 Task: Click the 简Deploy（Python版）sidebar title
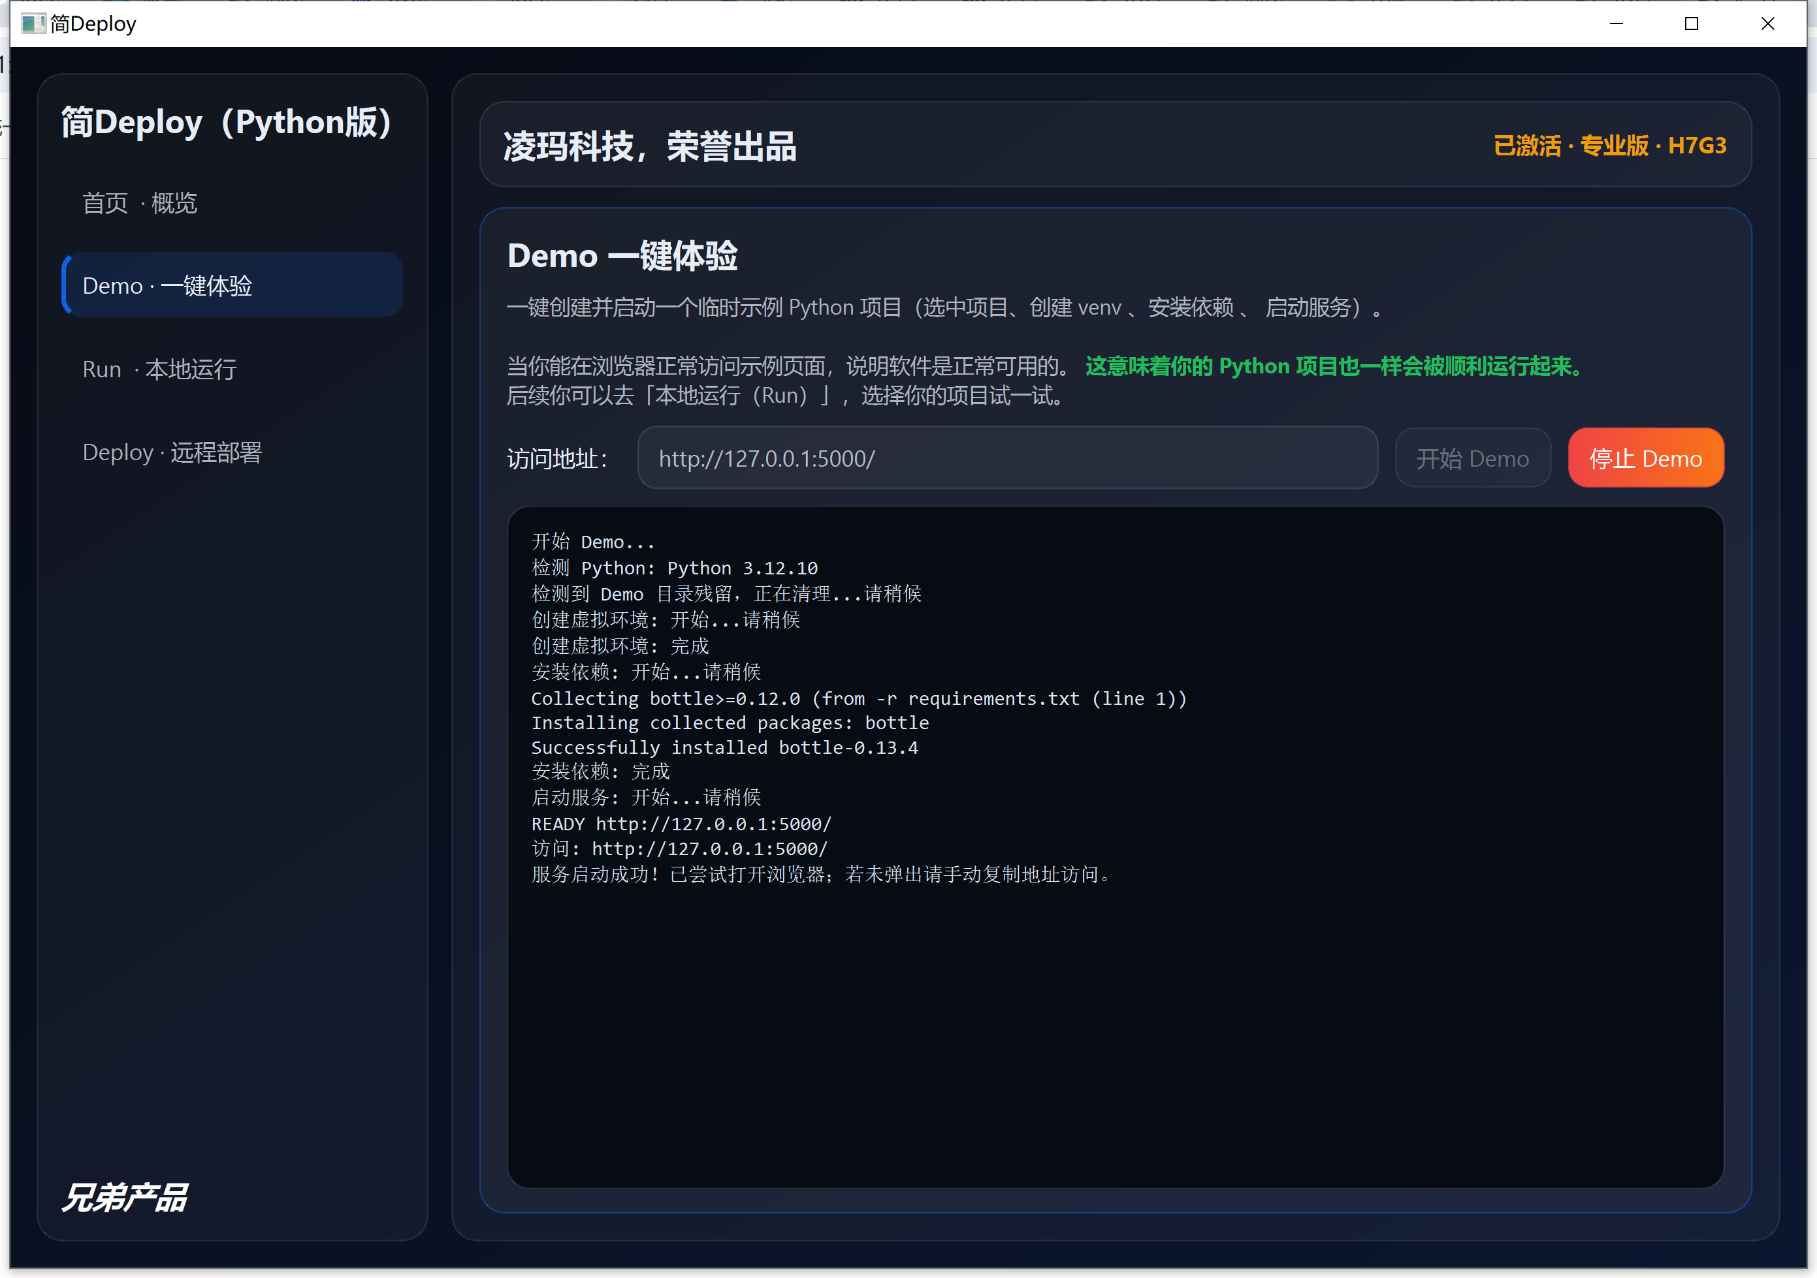[x=225, y=123]
